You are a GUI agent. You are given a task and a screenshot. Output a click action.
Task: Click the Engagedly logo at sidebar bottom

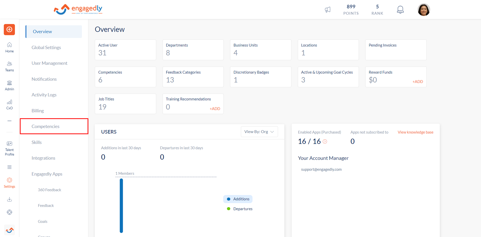pos(10,230)
